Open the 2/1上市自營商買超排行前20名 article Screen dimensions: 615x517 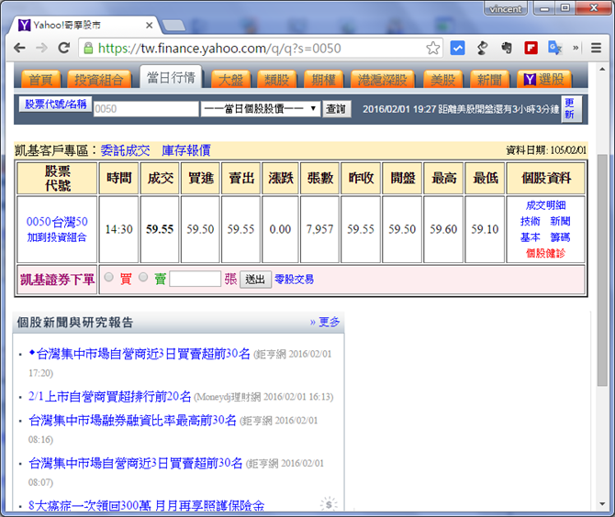tap(110, 396)
